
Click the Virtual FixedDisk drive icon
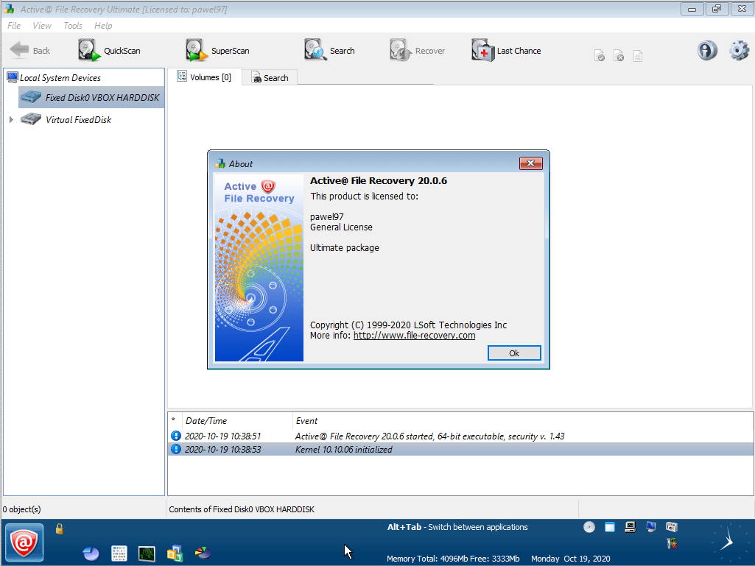click(x=31, y=119)
